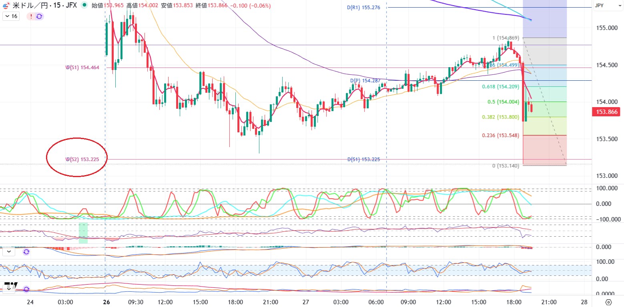Screen dimensions: 624x307
Task: Open chart settings gear at bottom right
Action: click(609, 302)
